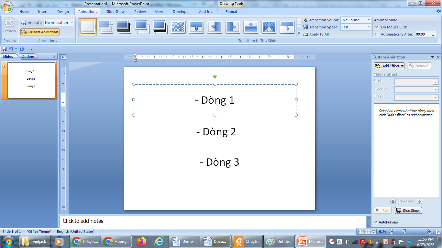Screen dimensions: 442x248
Task: Open Undo history dropdown arrow
Action: click(16, 49)
